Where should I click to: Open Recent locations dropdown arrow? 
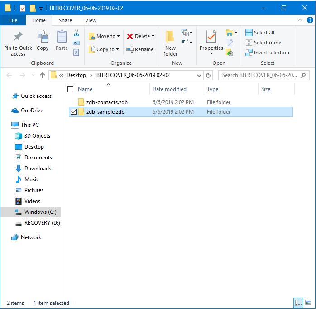[33, 75]
